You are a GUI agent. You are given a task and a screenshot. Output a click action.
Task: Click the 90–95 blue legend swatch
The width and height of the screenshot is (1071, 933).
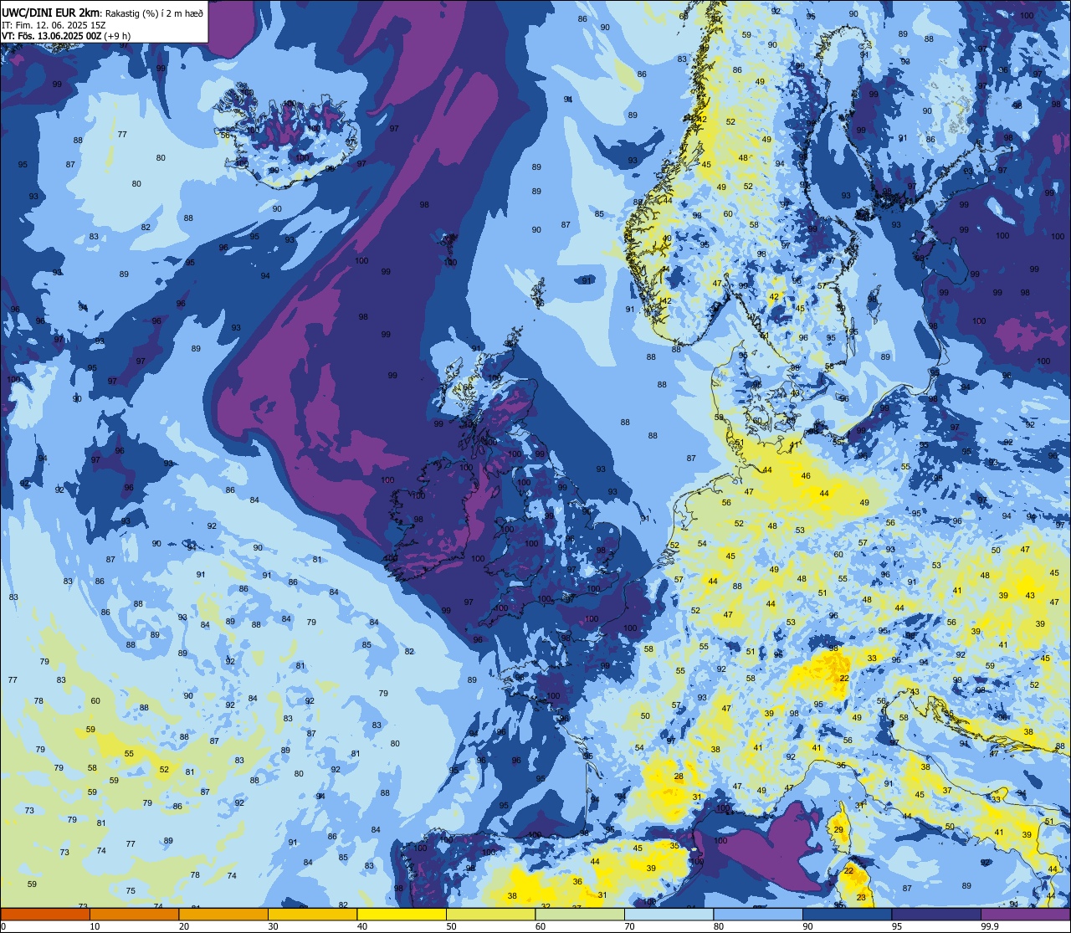[847, 915]
